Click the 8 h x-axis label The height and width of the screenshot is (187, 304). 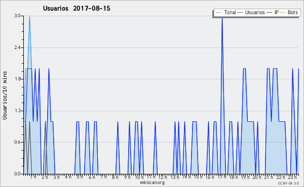(x=115, y=177)
